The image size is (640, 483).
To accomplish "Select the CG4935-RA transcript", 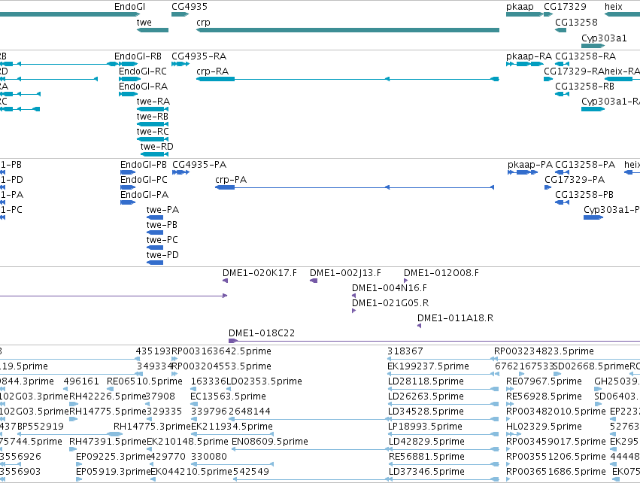I will click(x=180, y=64).
